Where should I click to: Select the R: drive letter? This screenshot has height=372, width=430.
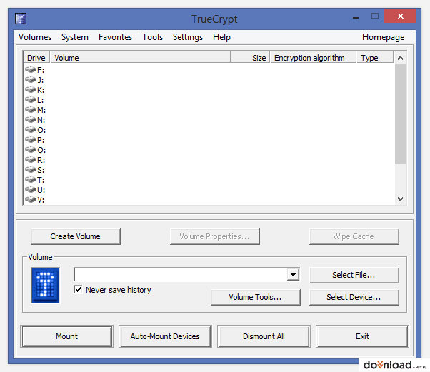click(x=41, y=160)
